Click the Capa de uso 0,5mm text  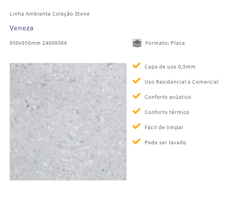click(170, 67)
